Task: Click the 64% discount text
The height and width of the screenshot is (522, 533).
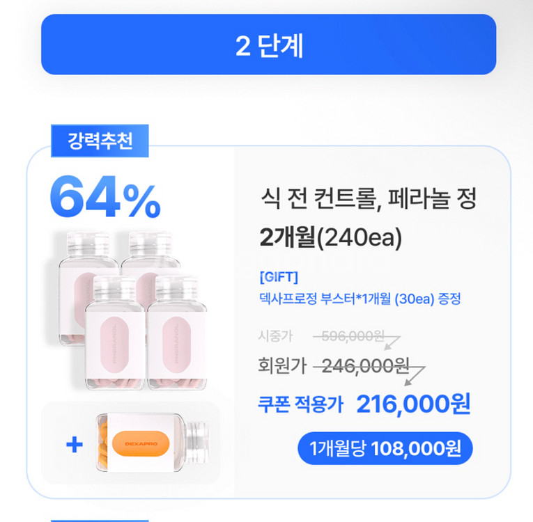Action: pos(105,197)
